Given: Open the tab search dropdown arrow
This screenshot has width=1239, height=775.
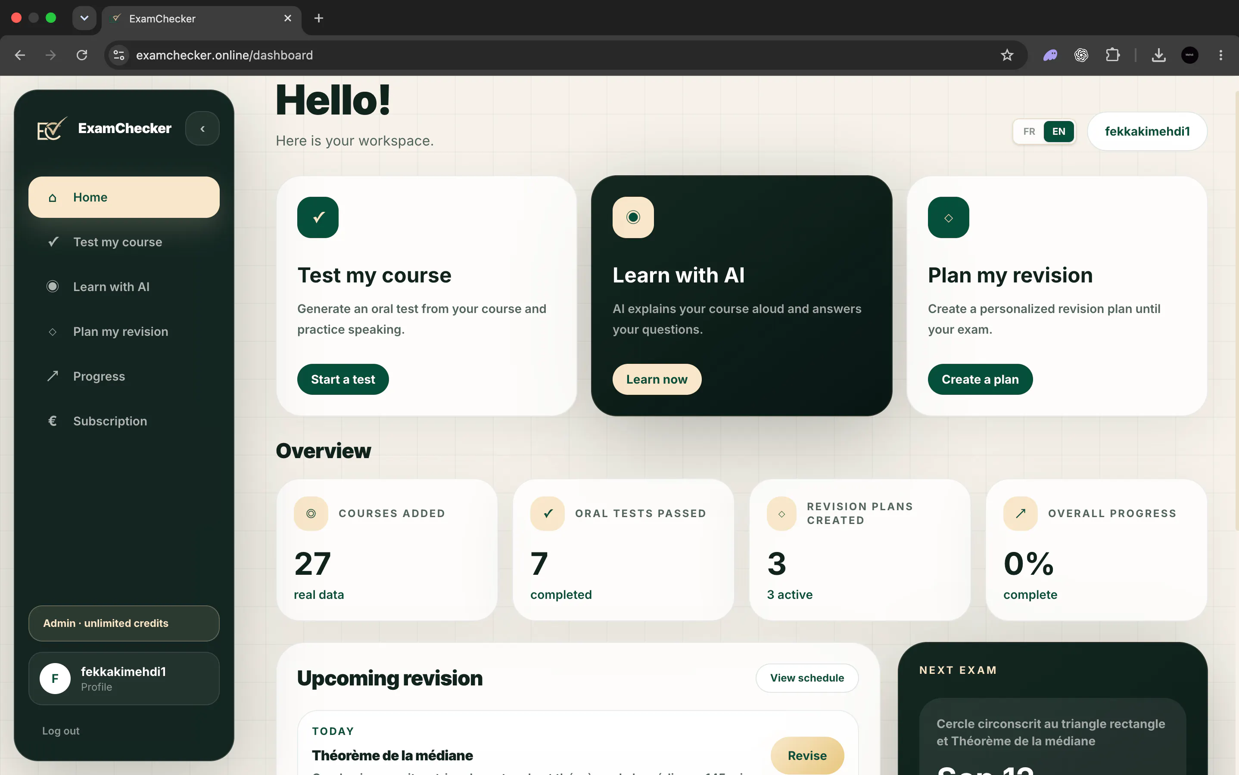Looking at the screenshot, I should [x=84, y=19].
